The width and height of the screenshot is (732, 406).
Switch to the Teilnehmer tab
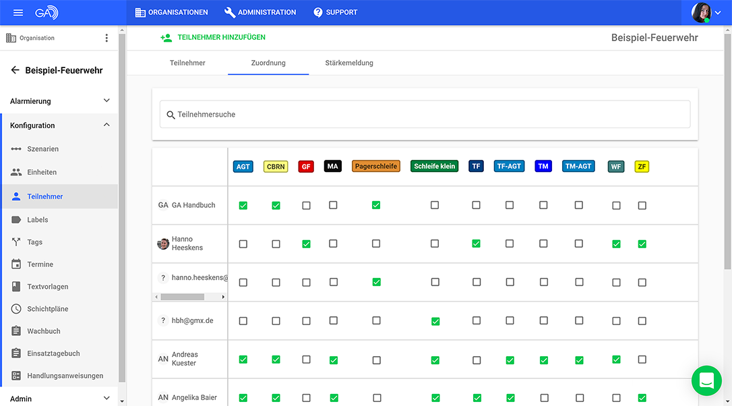tap(187, 63)
